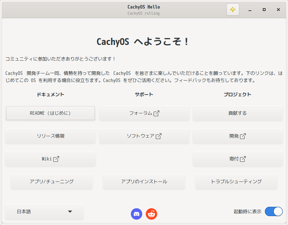Viewport: 288px width, 225px height.
Task: Click the 貢献する contribute button
Action: 238,113
